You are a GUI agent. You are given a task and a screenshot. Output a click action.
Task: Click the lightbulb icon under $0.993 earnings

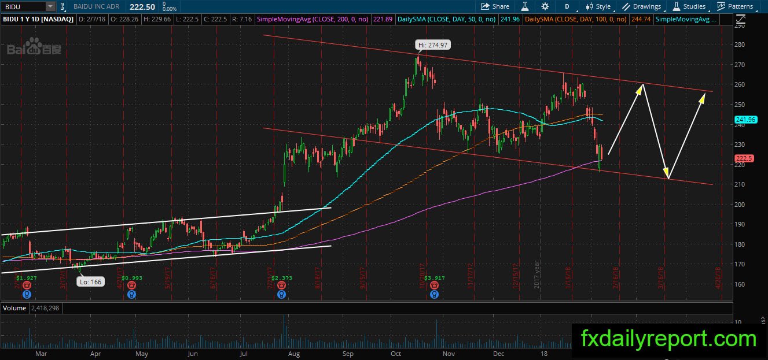pos(132,294)
